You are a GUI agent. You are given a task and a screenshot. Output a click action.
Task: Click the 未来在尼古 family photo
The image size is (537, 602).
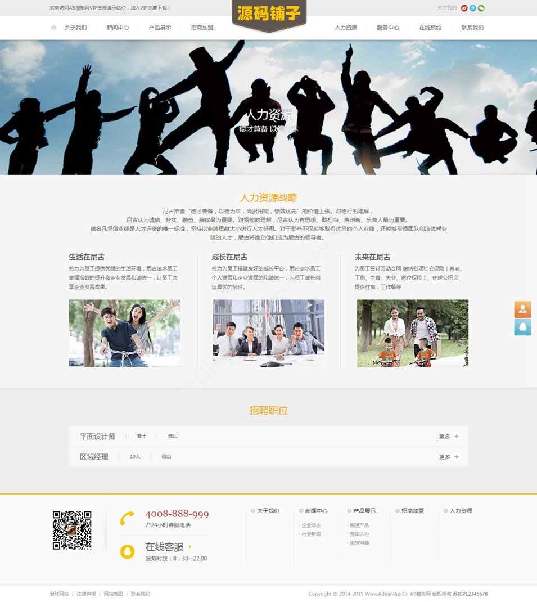click(x=413, y=333)
